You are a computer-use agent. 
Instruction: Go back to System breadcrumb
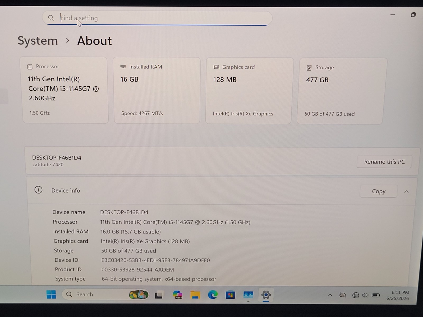[x=38, y=41]
